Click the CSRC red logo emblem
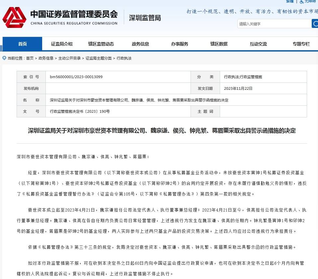The width and height of the screenshot is (318, 279). [x=14, y=17]
